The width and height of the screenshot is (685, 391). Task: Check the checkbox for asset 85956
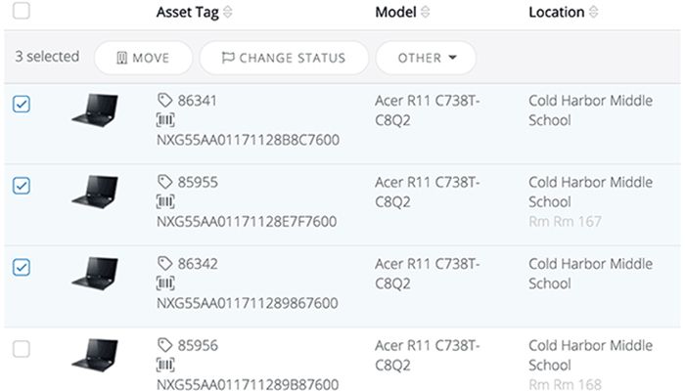(x=22, y=349)
